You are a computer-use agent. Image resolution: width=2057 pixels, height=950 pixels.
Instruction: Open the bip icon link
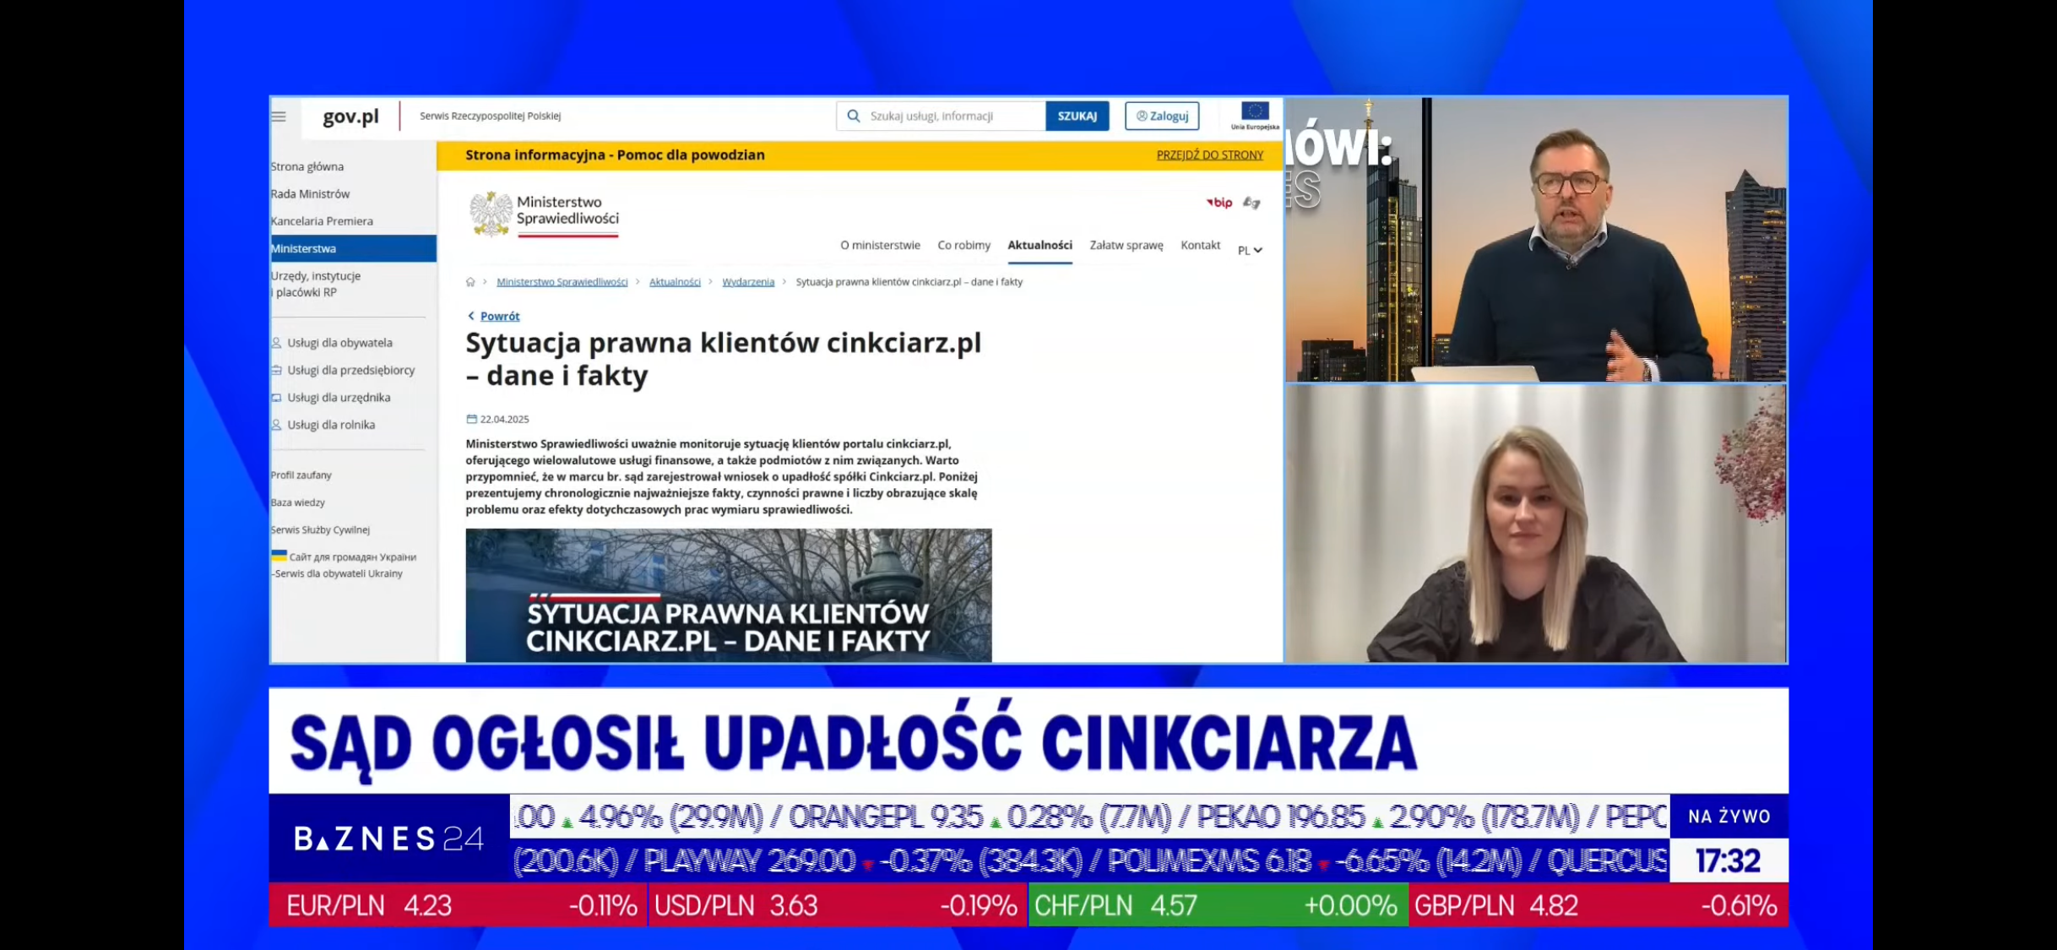pos(1219,203)
